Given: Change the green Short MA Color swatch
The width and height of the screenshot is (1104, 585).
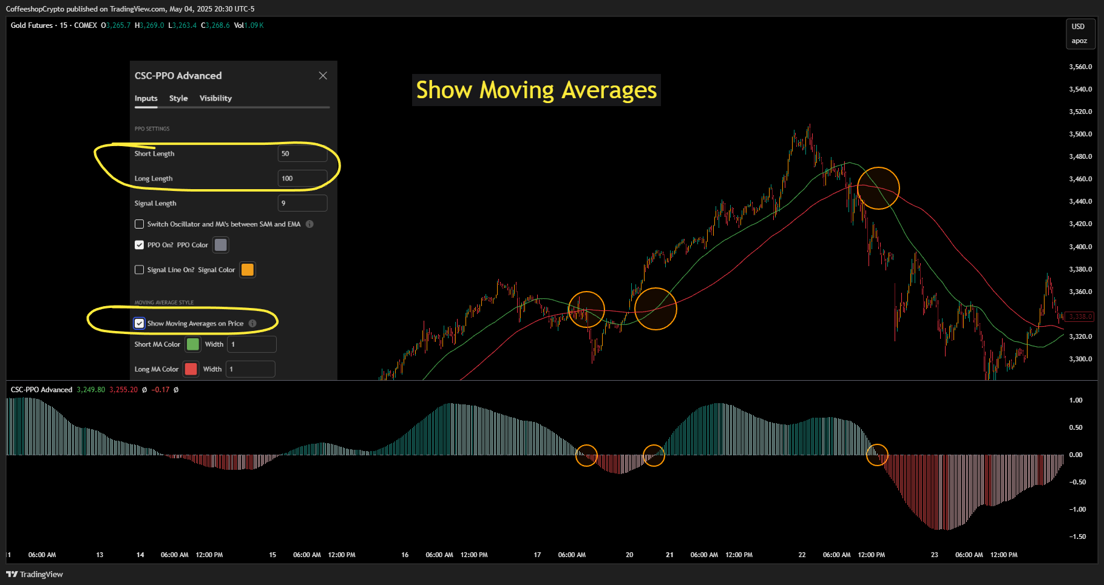Looking at the screenshot, I should (x=193, y=344).
